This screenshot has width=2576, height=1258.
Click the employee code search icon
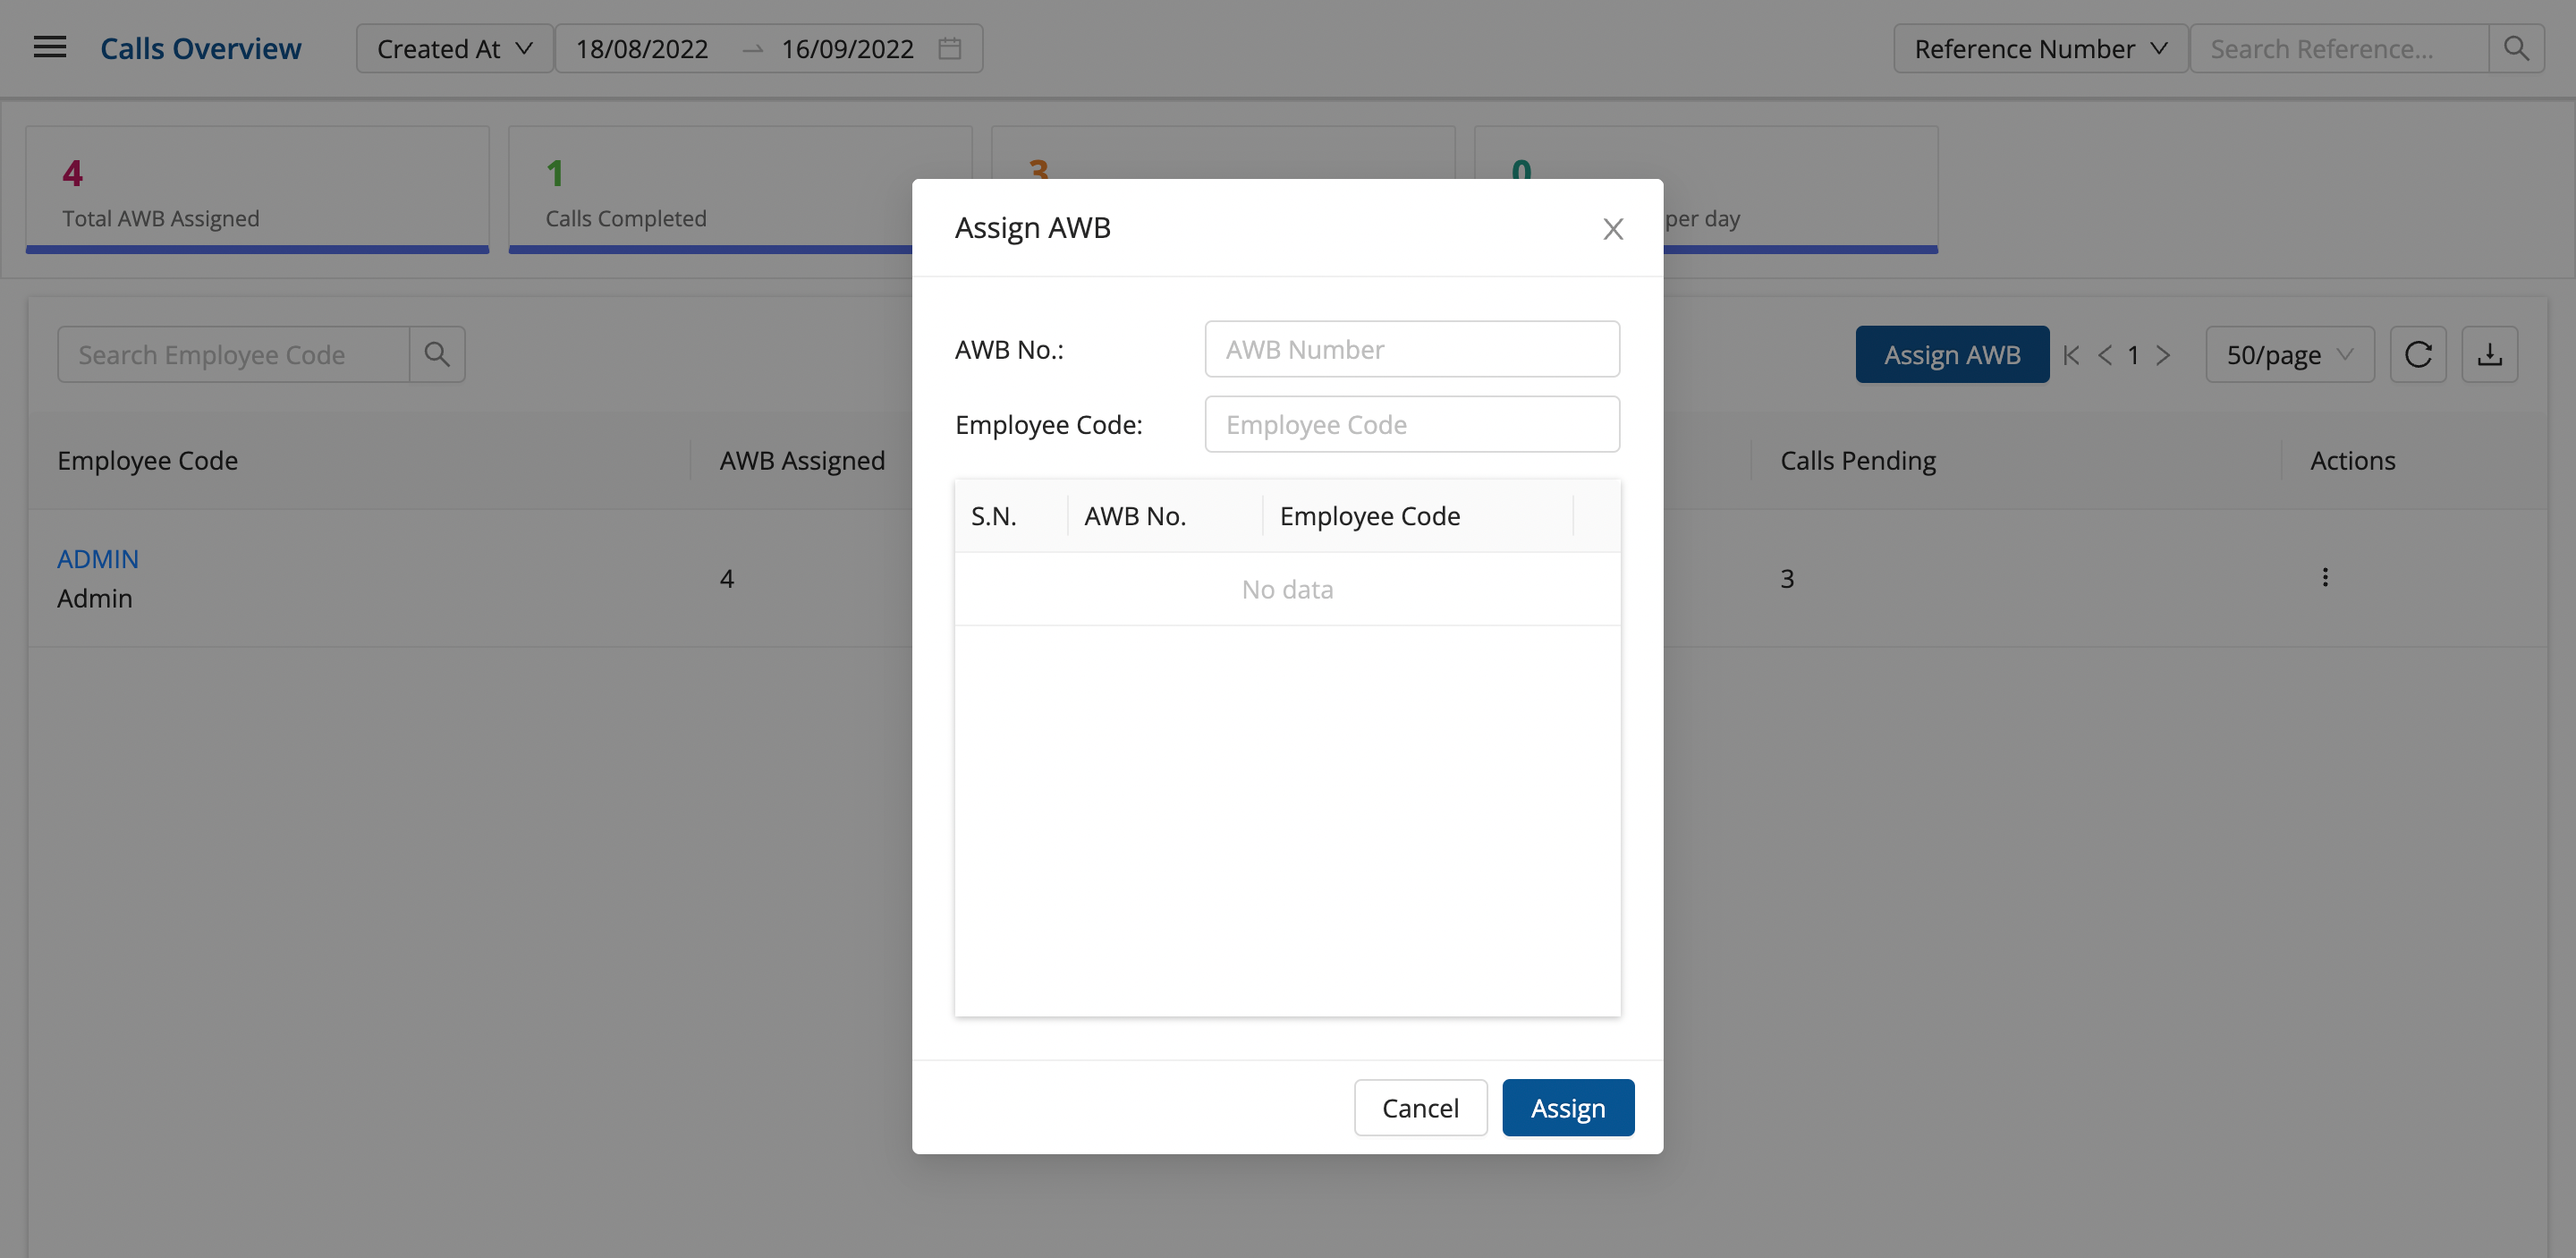coord(437,354)
